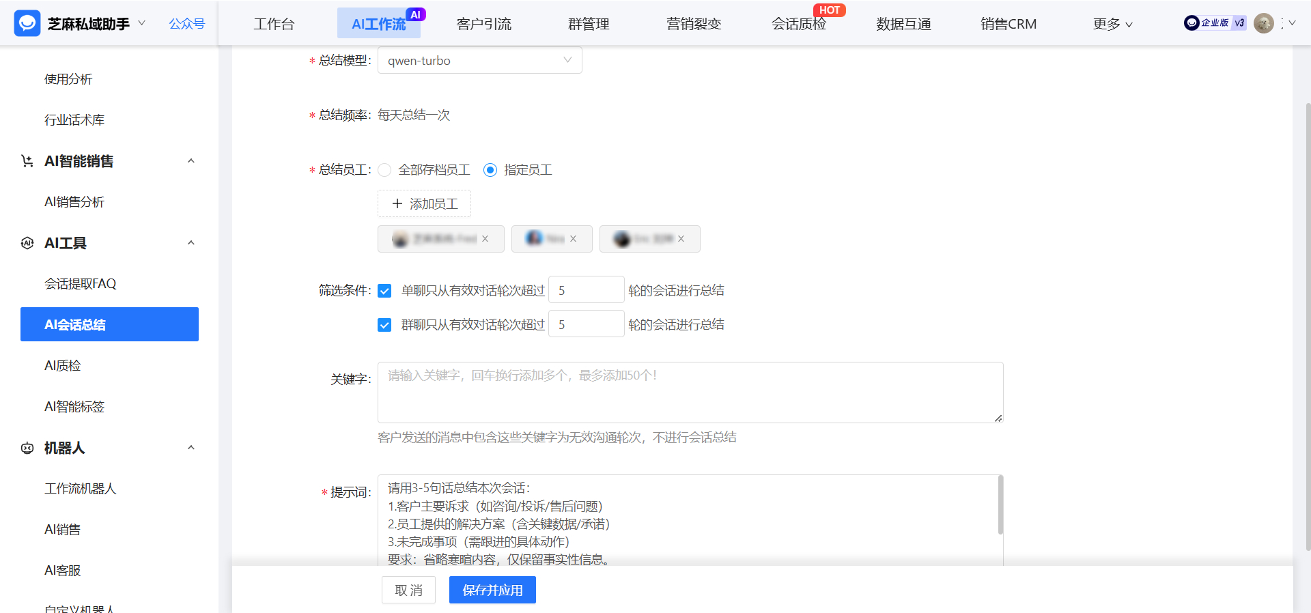Screen dimensions: 1311x613
Task: Remove the last selected employee tag via X
Action: tap(681, 239)
